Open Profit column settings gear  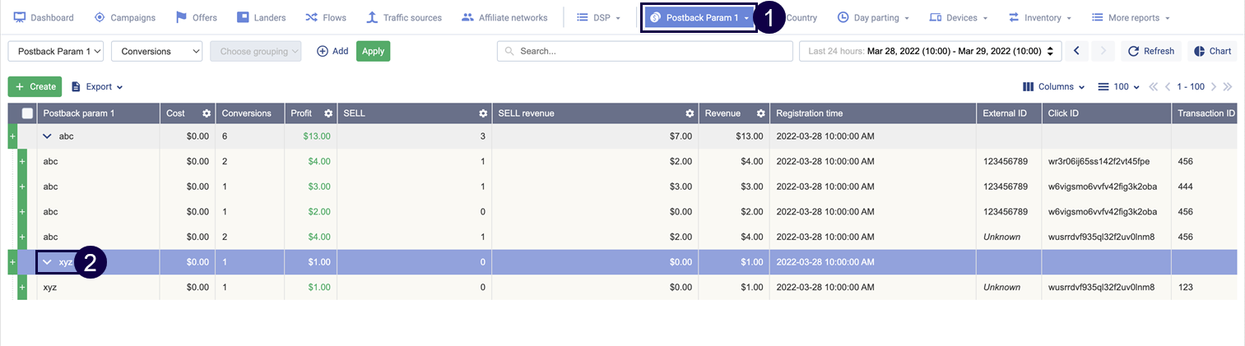point(328,113)
